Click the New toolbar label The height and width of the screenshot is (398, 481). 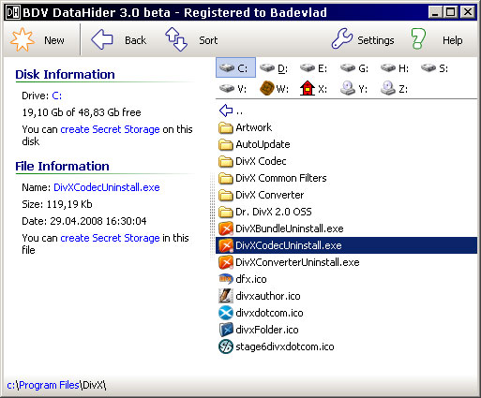coord(54,40)
